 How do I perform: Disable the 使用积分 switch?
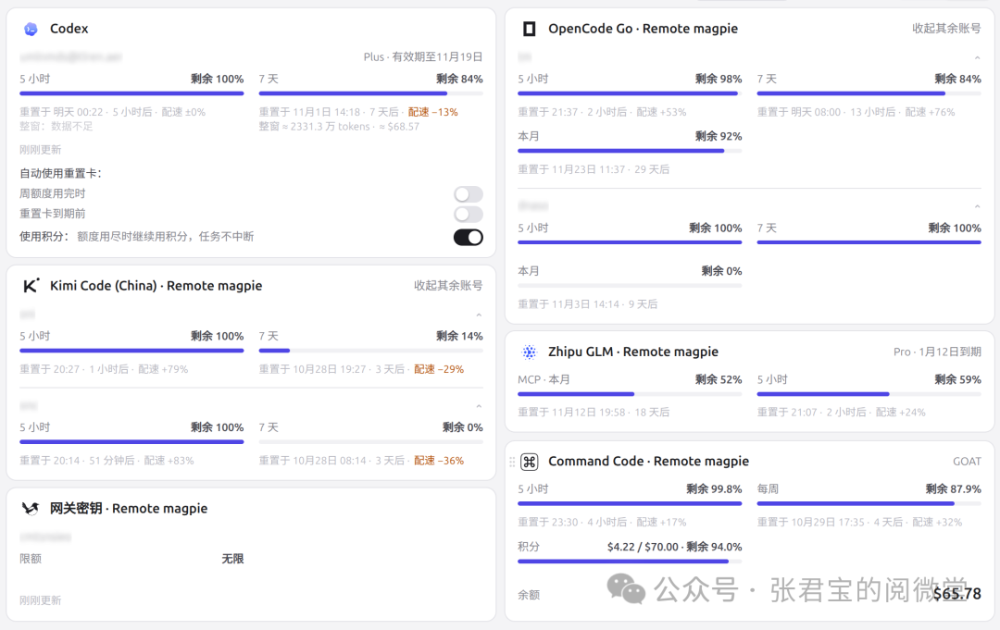pos(469,237)
